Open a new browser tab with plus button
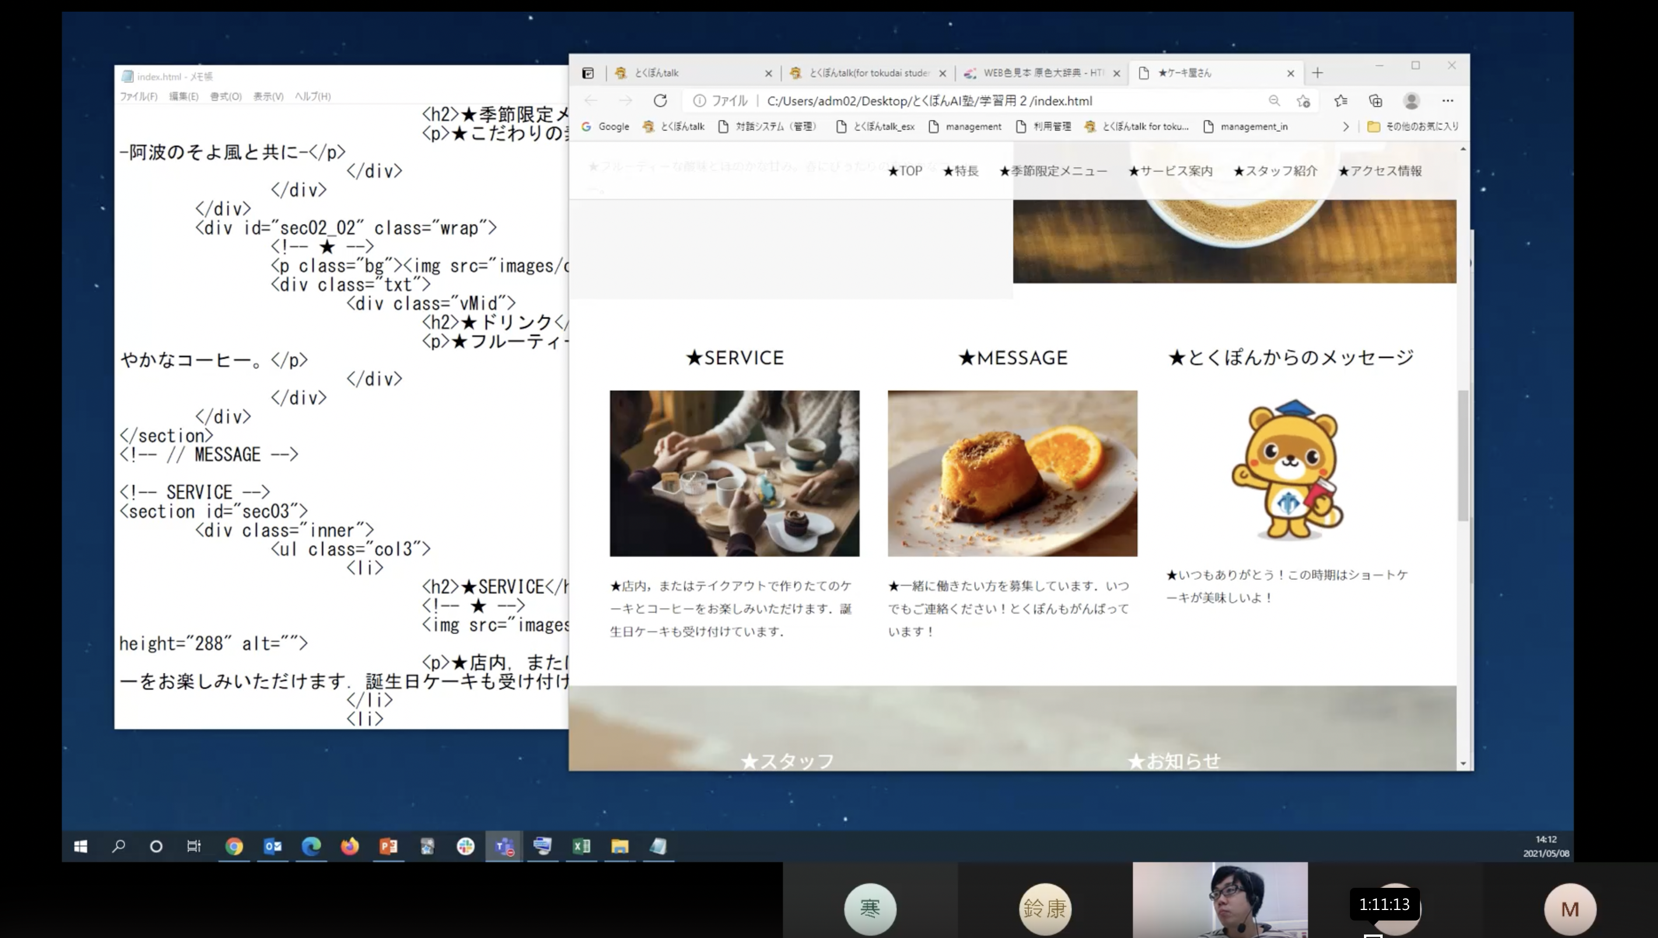This screenshot has width=1658, height=938. click(x=1317, y=73)
